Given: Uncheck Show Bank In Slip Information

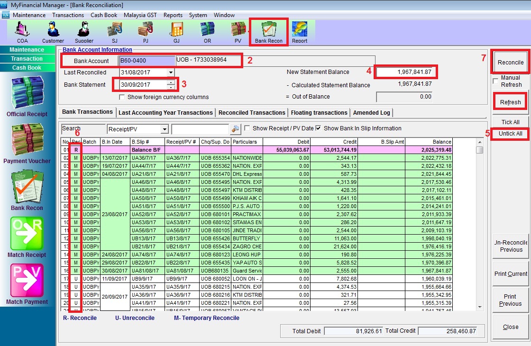Looking at the screenshot, I should [318, 128].
